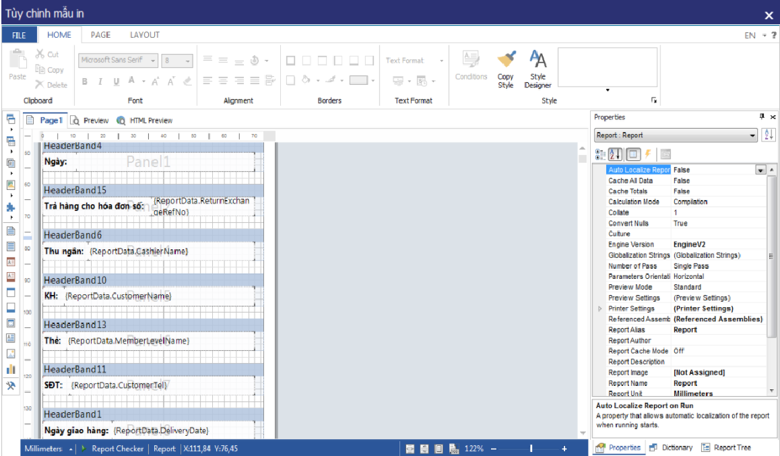Click the help question mark icon

(x=774, y=36)
